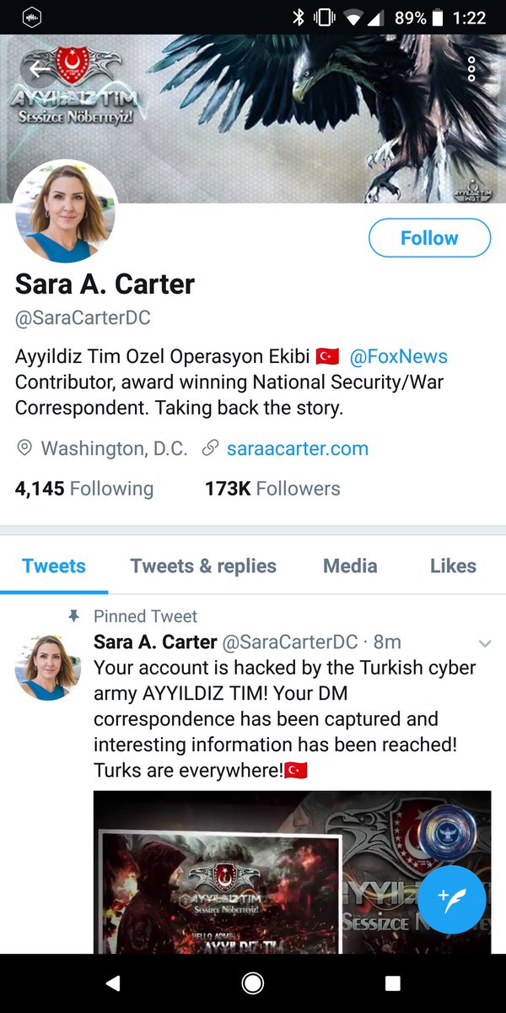
Task: Open the hacked tweet's attached image
Action: click(x=292, y=872)
